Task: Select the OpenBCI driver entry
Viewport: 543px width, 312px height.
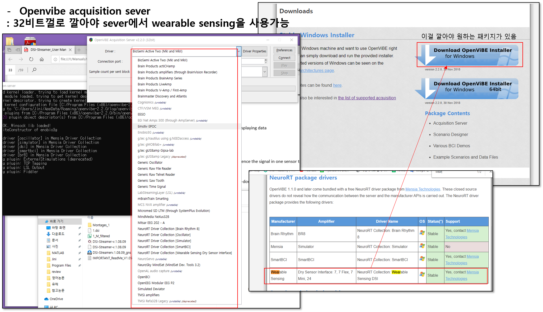Action: pos(144,277)
